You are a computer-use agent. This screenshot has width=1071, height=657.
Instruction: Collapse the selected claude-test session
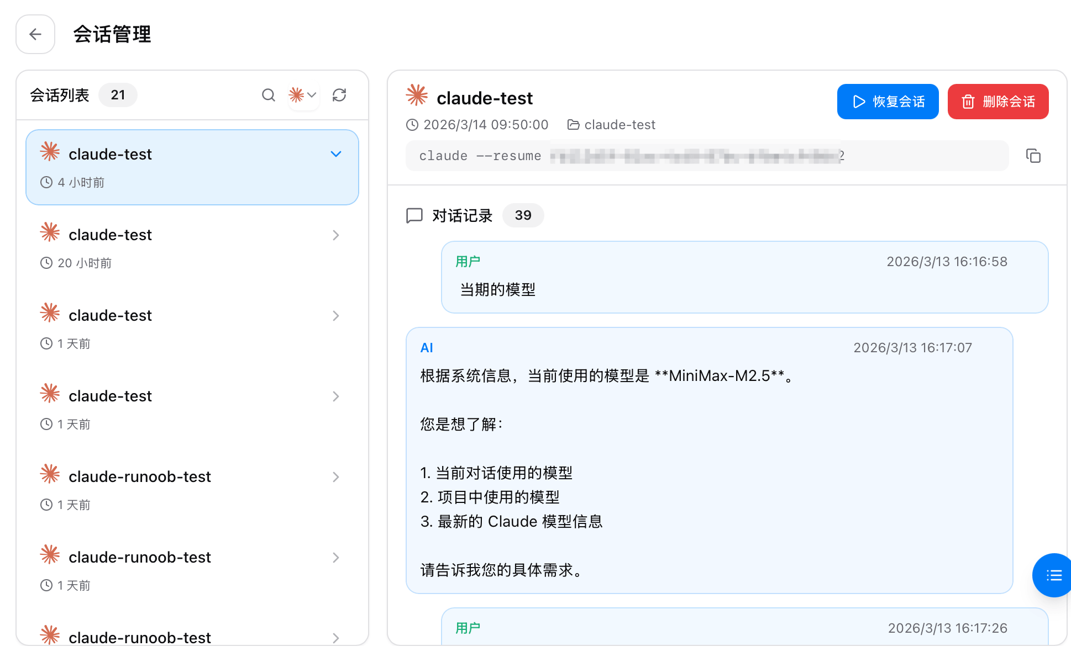pyautogui.click(x=336, y=154)
